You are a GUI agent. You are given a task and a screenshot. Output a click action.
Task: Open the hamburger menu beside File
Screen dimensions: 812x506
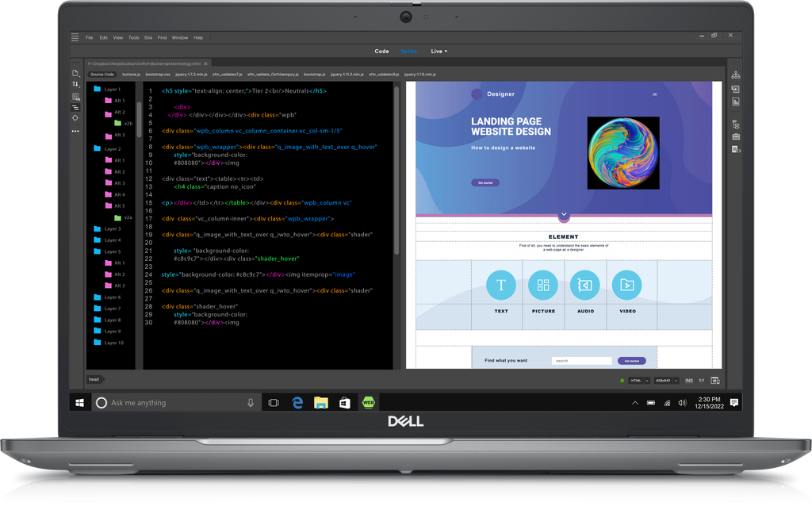tap(75, 37)
